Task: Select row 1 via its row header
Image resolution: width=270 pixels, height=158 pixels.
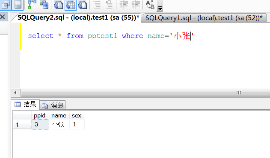Action: (x=22, y=124)
